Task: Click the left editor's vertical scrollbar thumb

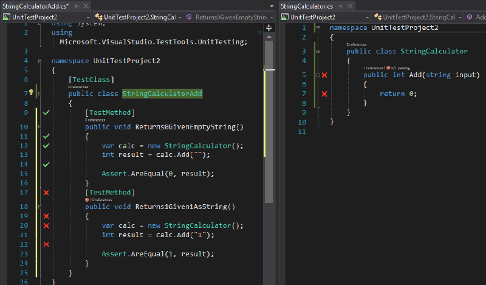Action: tap(269, 122)
